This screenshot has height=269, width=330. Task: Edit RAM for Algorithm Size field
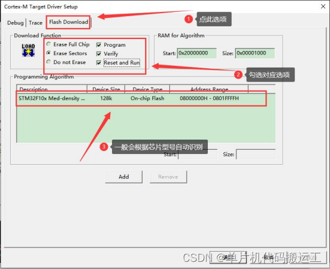coord(255,53)
